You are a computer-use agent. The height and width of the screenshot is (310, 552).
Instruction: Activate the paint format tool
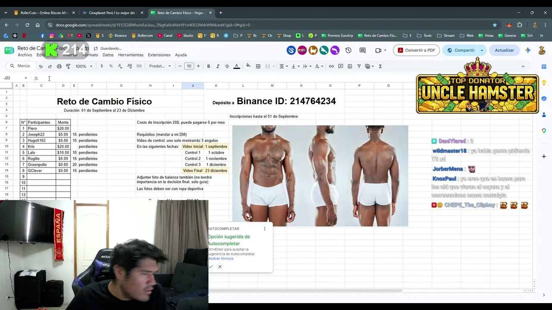tap(68, 66)
